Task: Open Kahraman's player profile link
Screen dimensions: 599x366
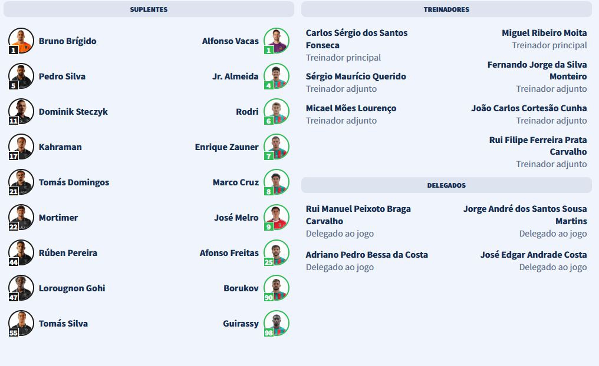Action: click(60, 147)
